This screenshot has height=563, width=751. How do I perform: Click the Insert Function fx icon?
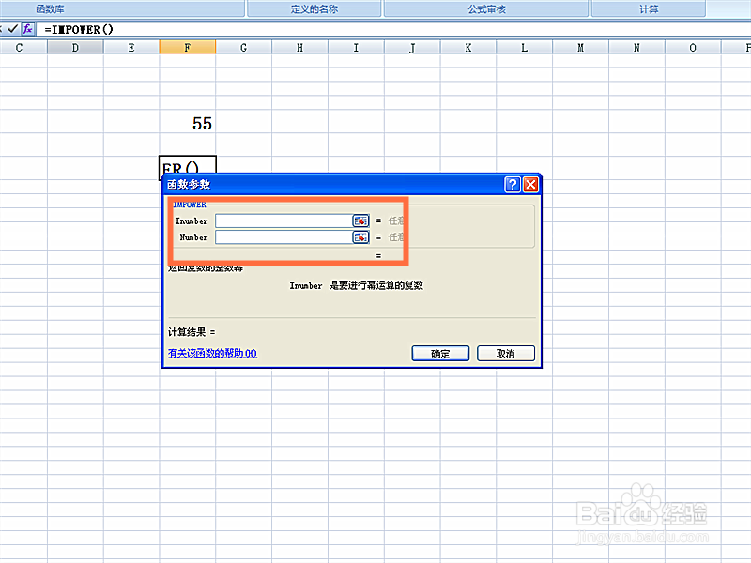pyautogui.click(x=28, y=29)
